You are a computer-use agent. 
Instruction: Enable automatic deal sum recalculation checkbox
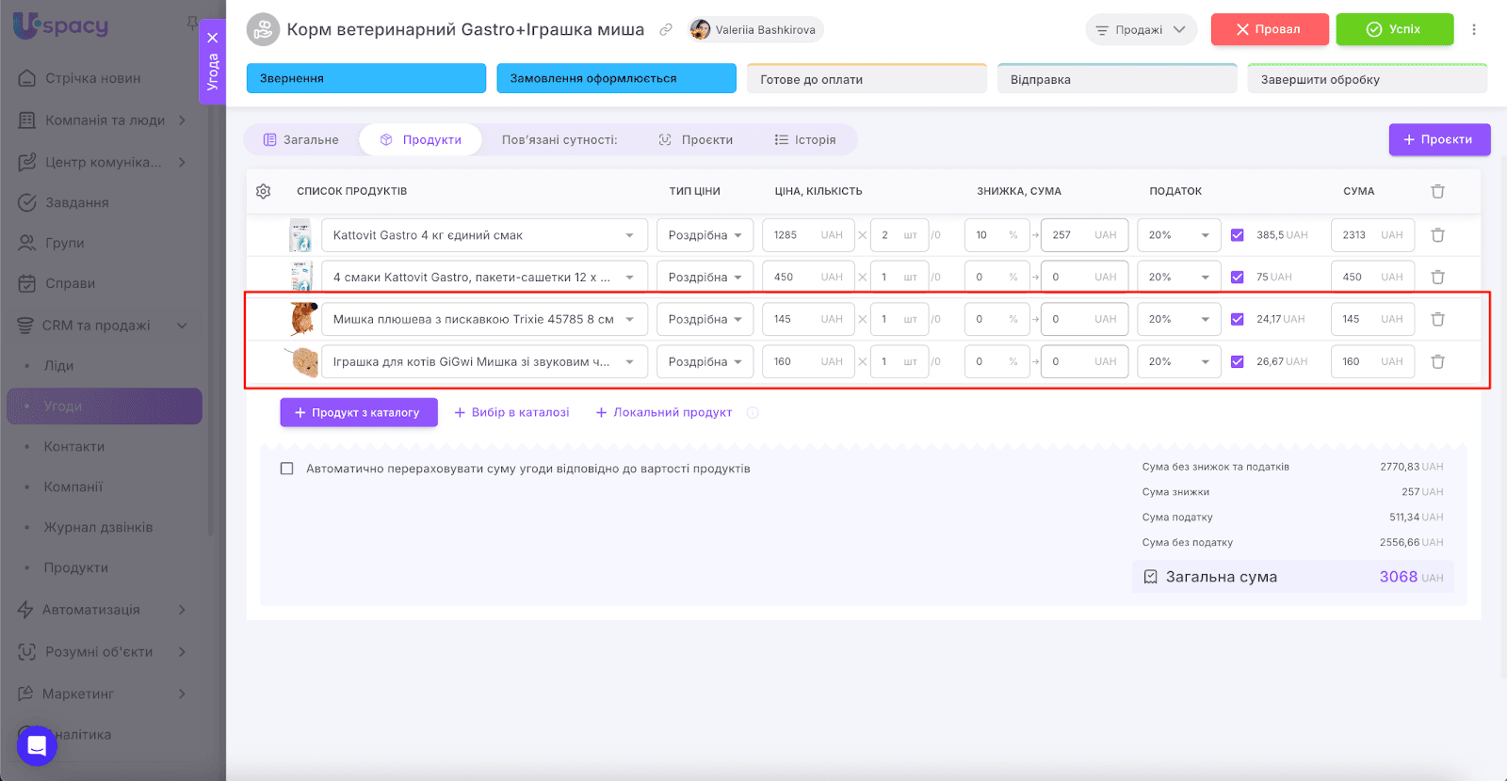pos(287,469)
